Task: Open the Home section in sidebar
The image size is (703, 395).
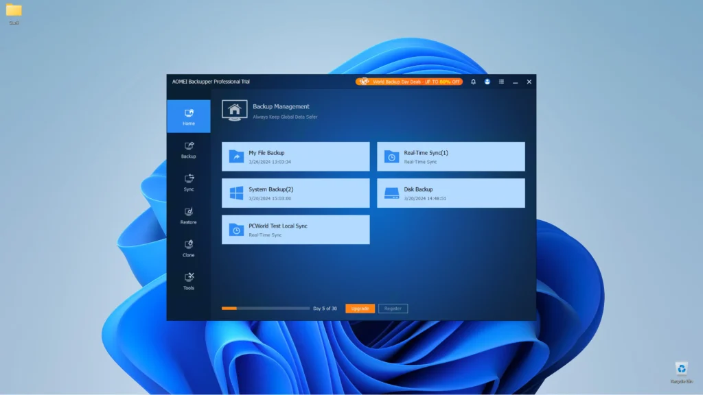Action: pyautogui.click(x=188, y=117)
